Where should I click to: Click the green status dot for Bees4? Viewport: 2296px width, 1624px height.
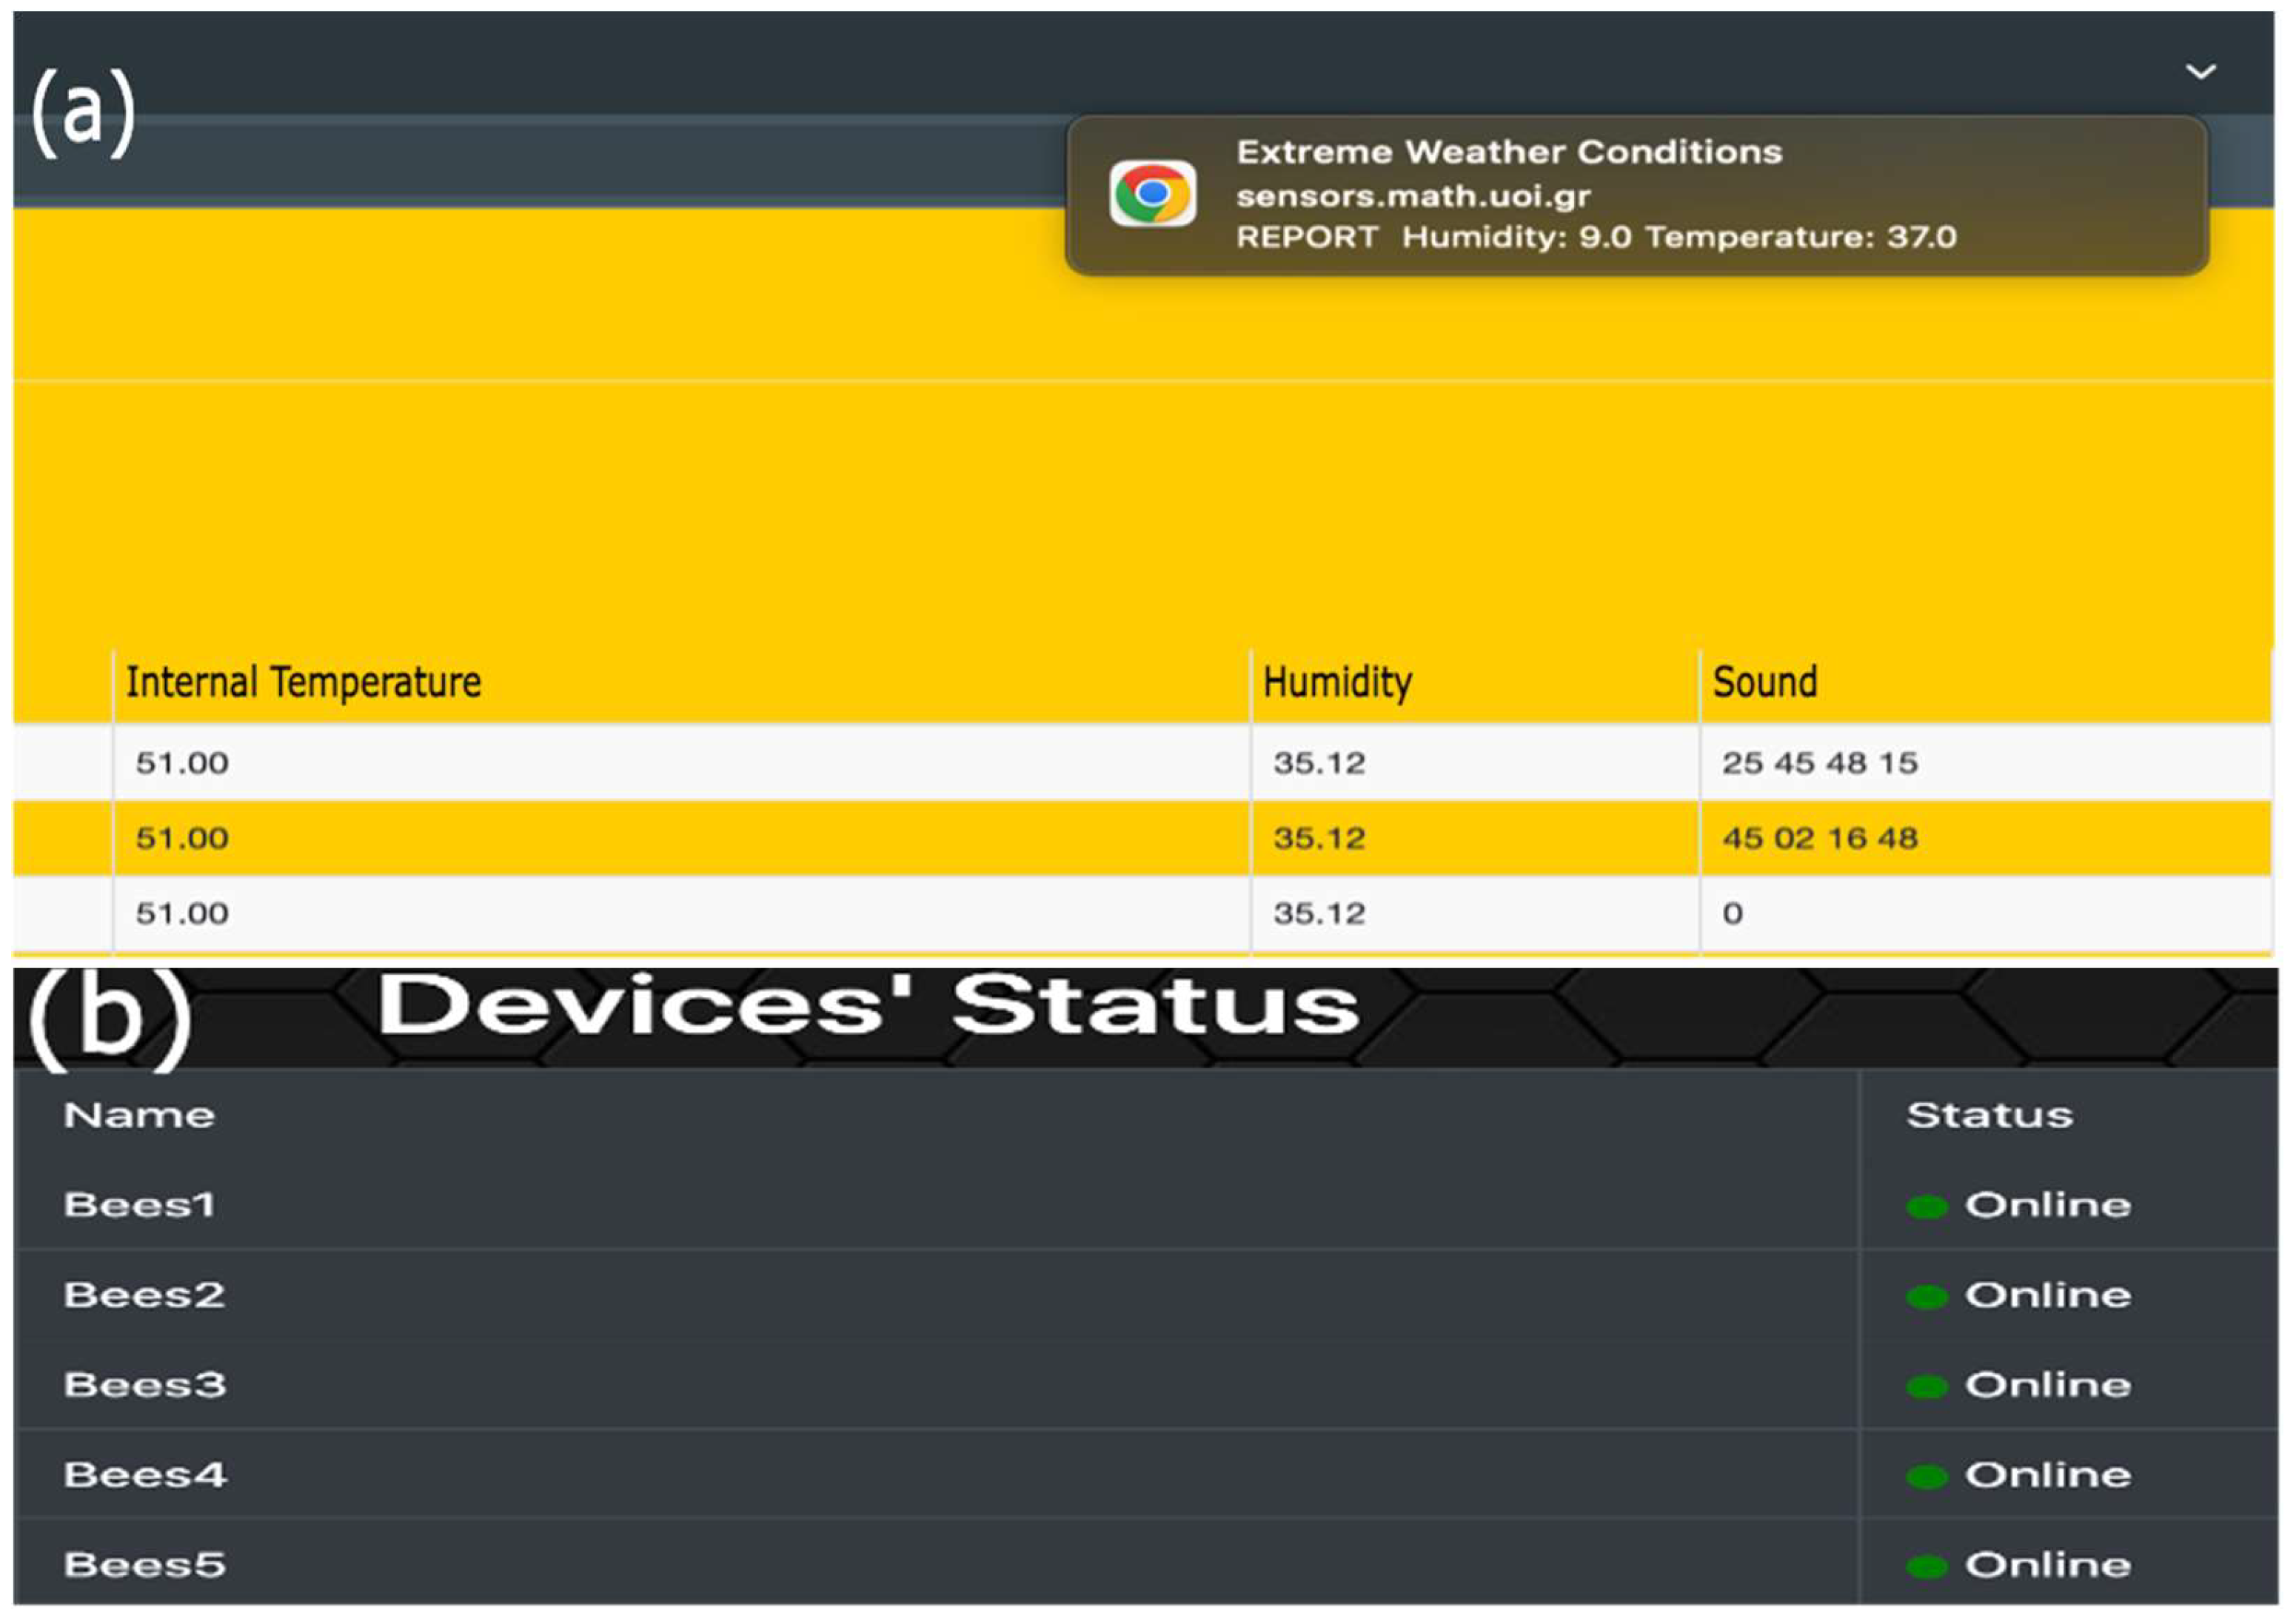(1926, 1477)
